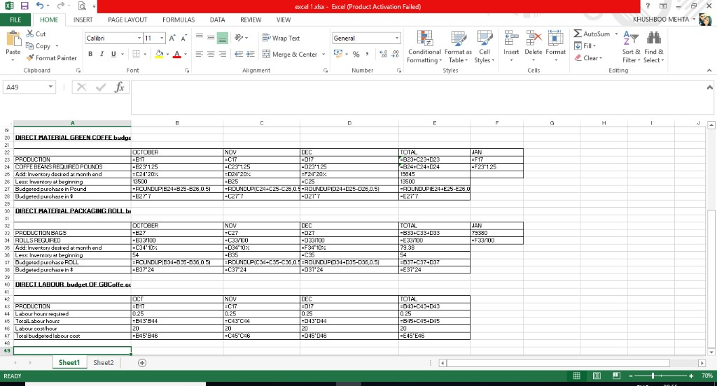Screen dimensions: 717x386
Task: Select Top Align in alignment group
Action: point(200,38)
